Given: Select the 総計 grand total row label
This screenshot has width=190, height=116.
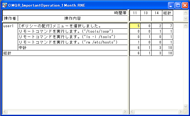Looking at the screenshot, I should [65, 53].
